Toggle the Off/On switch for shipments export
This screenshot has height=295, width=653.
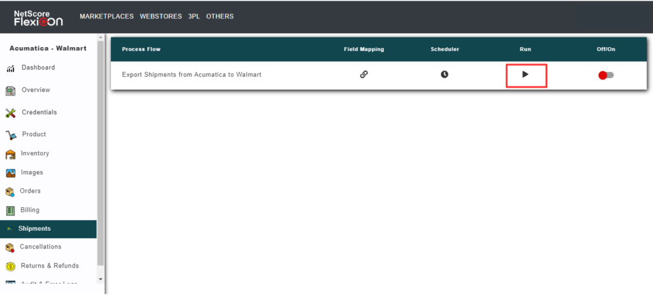[606, 75]
